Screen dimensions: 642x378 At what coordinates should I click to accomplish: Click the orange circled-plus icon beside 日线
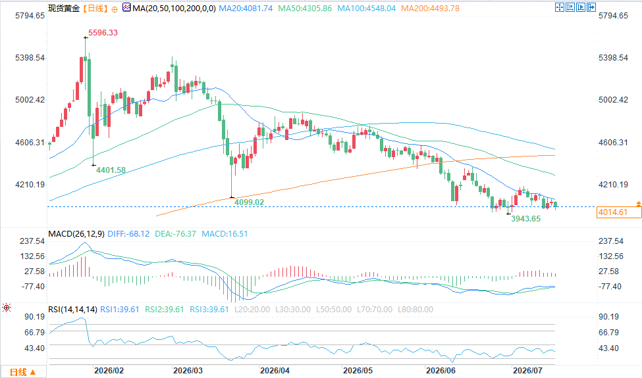pyautogui.click(x=114, y=9)
